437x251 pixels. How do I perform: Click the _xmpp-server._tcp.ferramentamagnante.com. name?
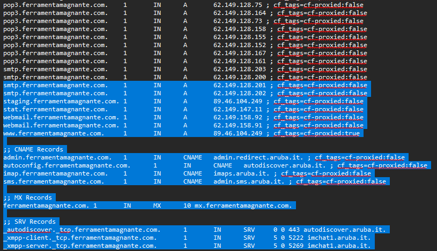(80, 246)
